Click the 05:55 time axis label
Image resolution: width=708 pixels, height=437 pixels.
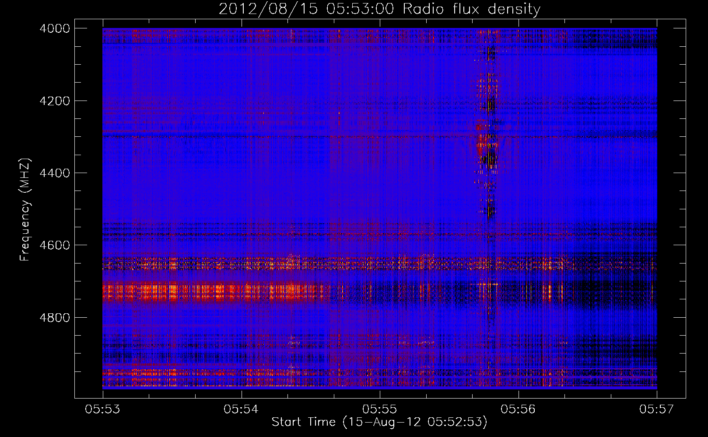[380, 409]
